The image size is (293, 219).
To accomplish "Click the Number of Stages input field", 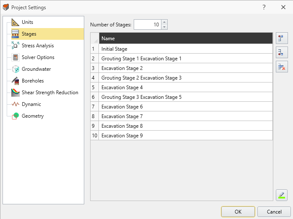I will click(147, 25).
